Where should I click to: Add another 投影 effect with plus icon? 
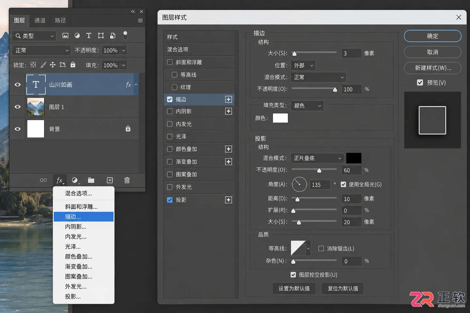click(x=228, y=200)
